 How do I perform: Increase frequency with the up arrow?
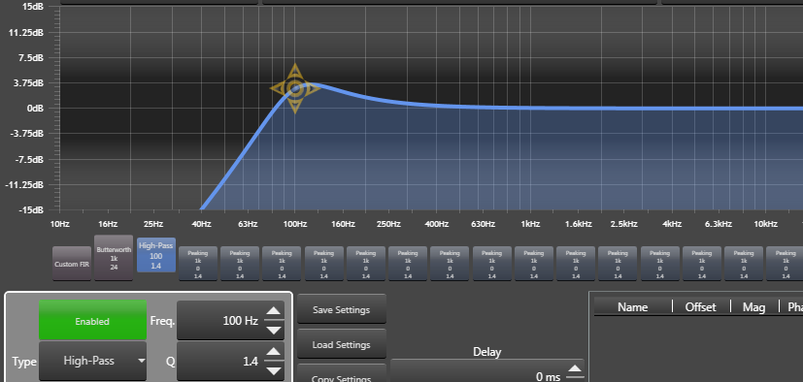coord(274,310)
